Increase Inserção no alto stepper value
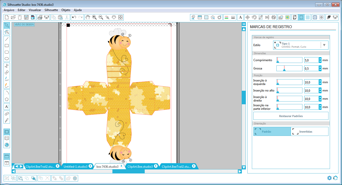 click(320, 89)
